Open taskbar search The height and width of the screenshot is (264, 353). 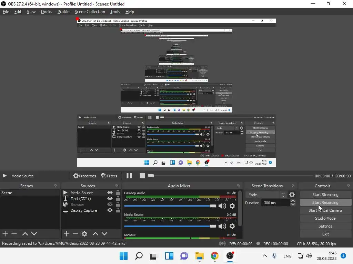pos(139,256)
